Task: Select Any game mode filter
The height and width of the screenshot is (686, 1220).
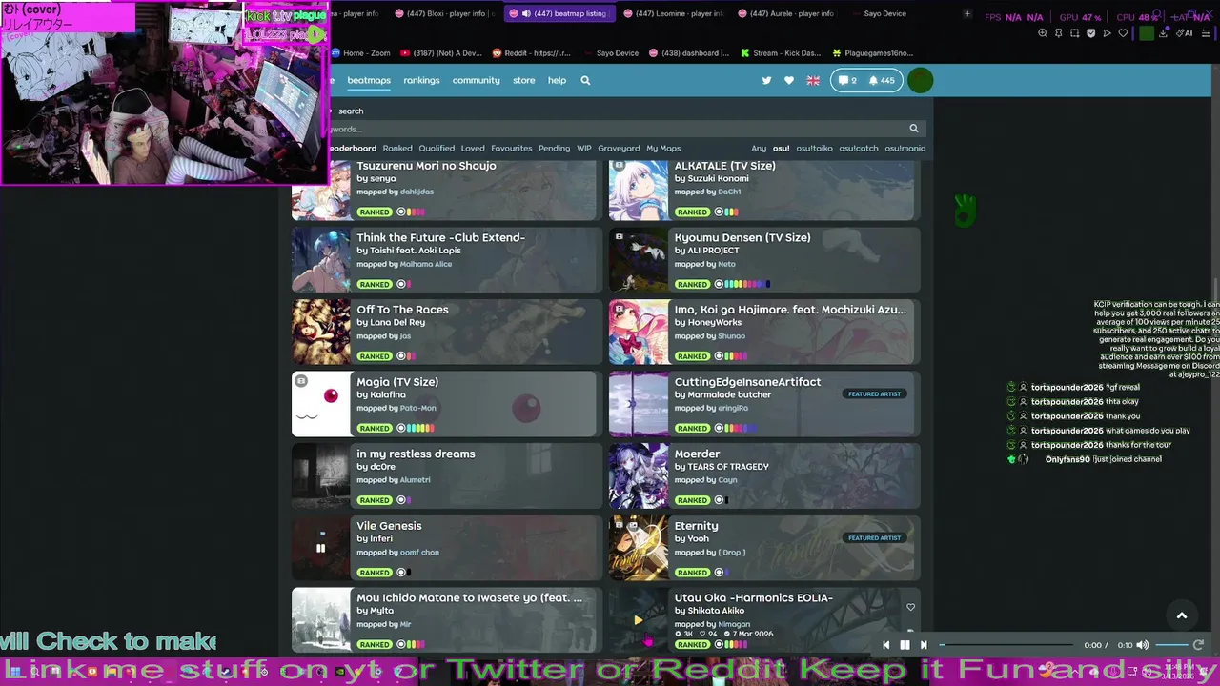Action: (x=759, y=149)
